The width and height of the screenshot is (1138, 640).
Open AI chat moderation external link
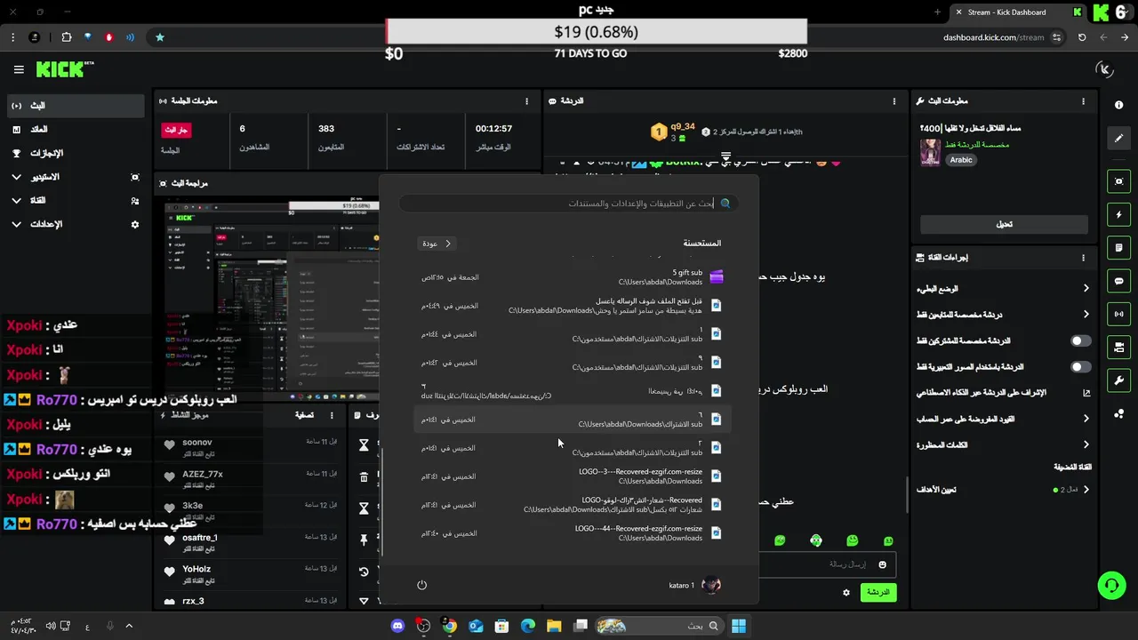pos(1086,393)
